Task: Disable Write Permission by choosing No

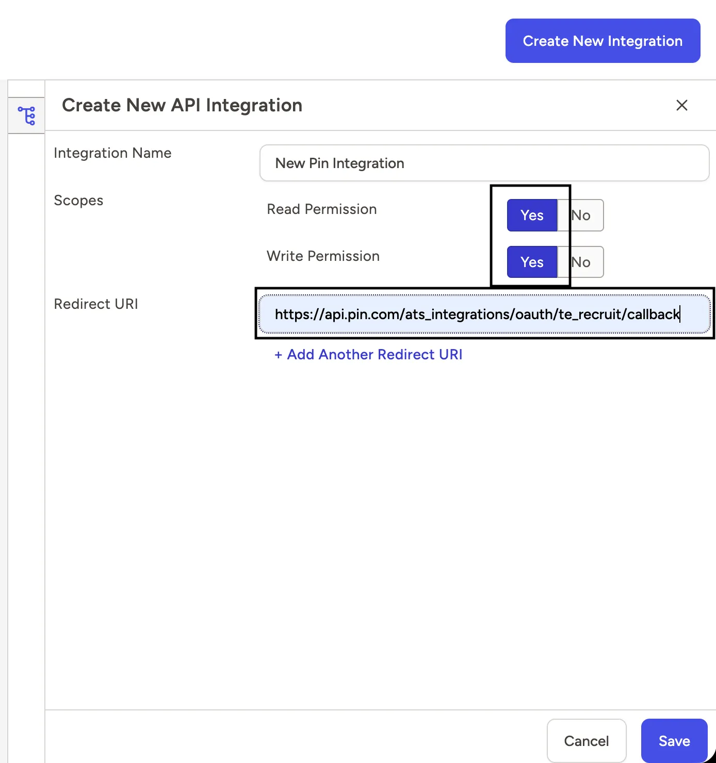Action: click(x=581, y=262)
